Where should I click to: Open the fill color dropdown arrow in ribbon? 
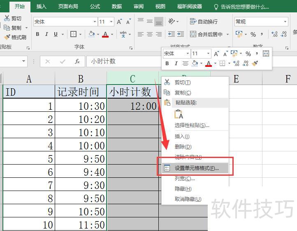[x=98, y=34]
